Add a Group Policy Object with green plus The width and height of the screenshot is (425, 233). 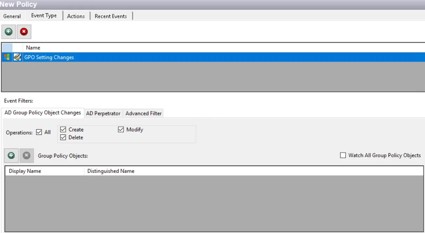(11, 155)
